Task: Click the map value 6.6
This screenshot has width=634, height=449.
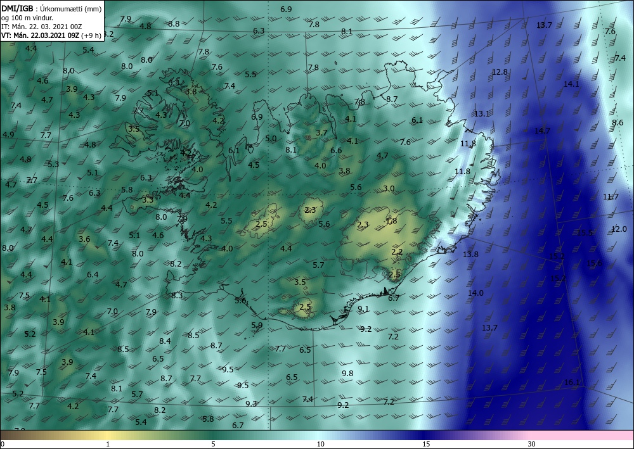Action: [x=336, y=151]
